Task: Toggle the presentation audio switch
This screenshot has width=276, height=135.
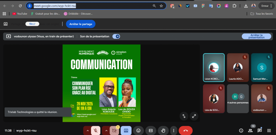Action: click(x=117, y=36)
